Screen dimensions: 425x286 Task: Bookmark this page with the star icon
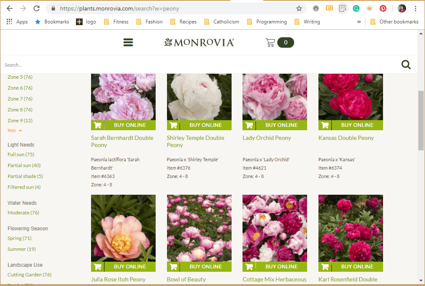299,8
